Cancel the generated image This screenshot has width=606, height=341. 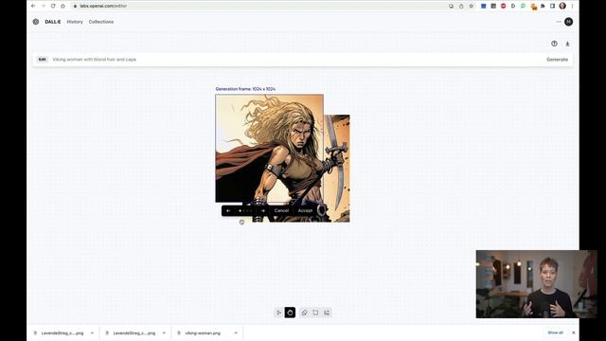[x=281, y=210]
